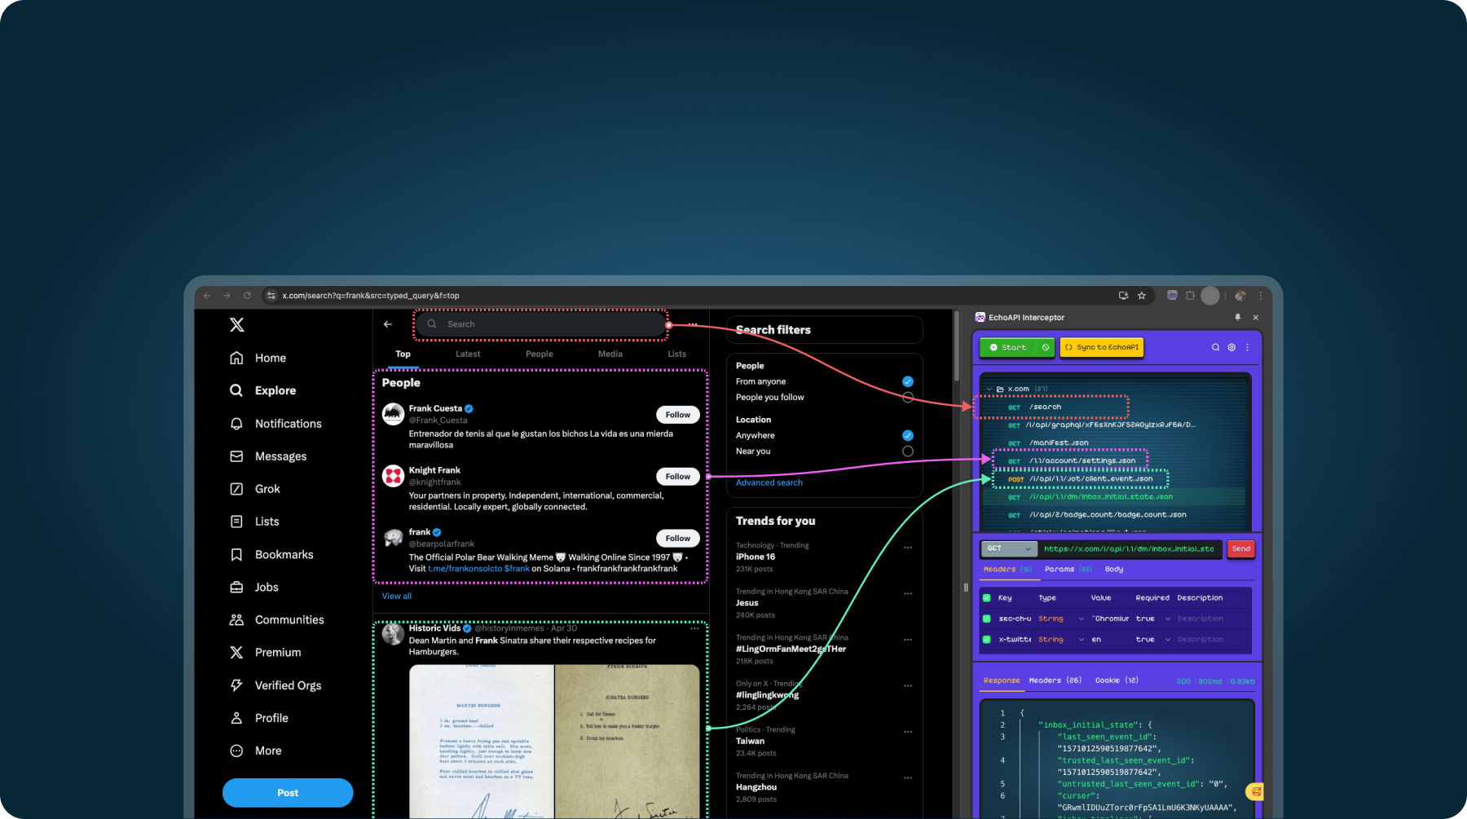Click the request URL field
The height and width of the screenshot is (819, 1467).
[x=1130, y=548]
